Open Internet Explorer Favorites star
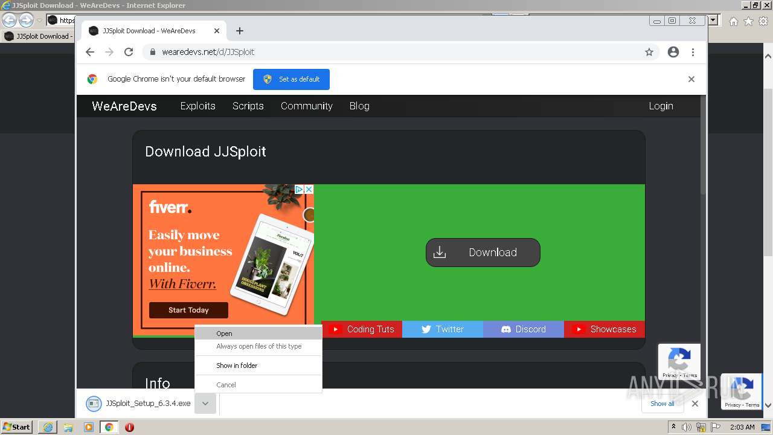773x435 pixels. [x=748, y=21]
